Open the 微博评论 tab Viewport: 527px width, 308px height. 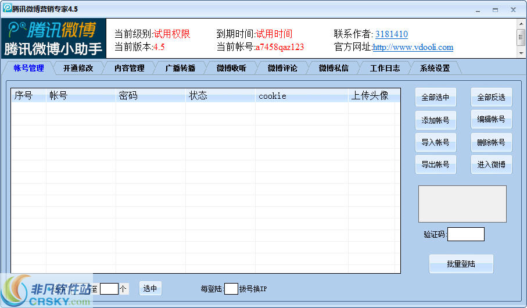pos(282,68)
